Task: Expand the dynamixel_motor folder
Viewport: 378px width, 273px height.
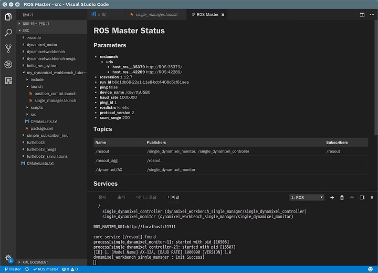Action: tap(51, 45)
